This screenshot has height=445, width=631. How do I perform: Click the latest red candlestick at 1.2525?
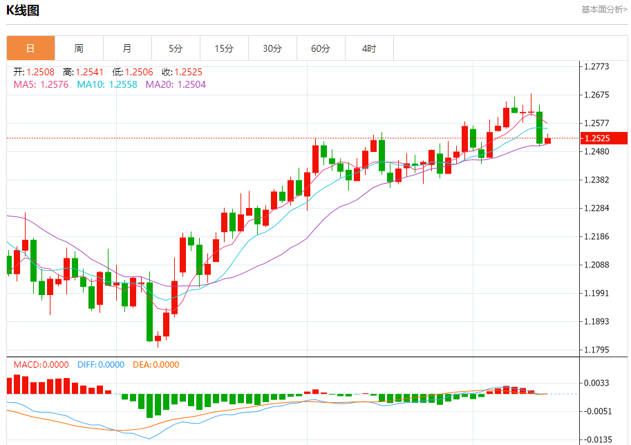click(x=547, y=140)
